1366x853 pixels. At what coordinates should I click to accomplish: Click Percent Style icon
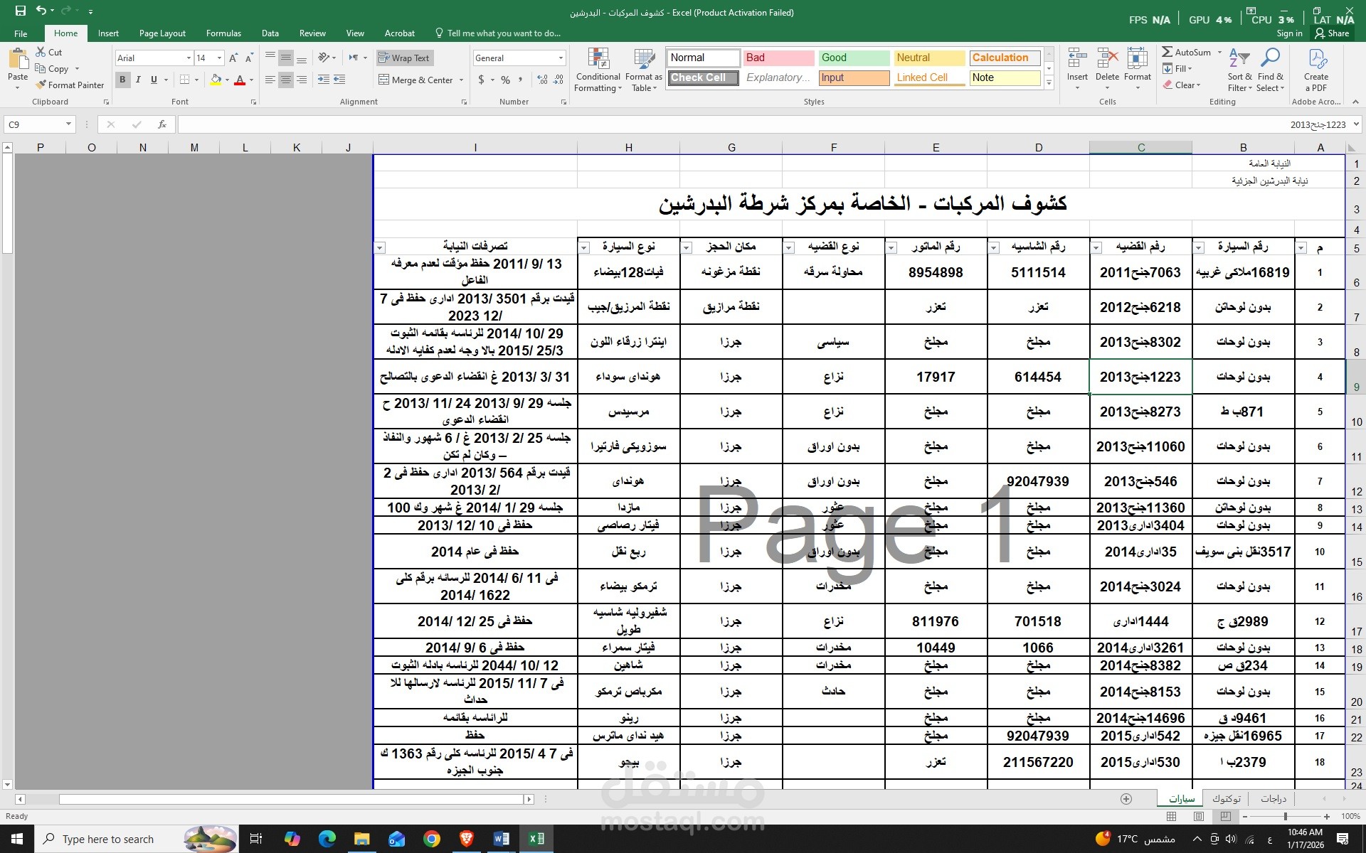505,80
